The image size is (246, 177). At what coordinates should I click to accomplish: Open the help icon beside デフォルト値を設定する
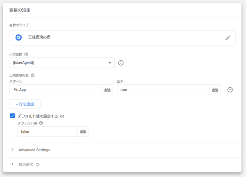click(x=62, y=116)
